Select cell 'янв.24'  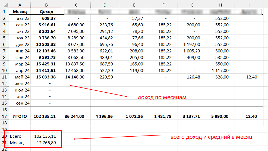tap(20, 51)
